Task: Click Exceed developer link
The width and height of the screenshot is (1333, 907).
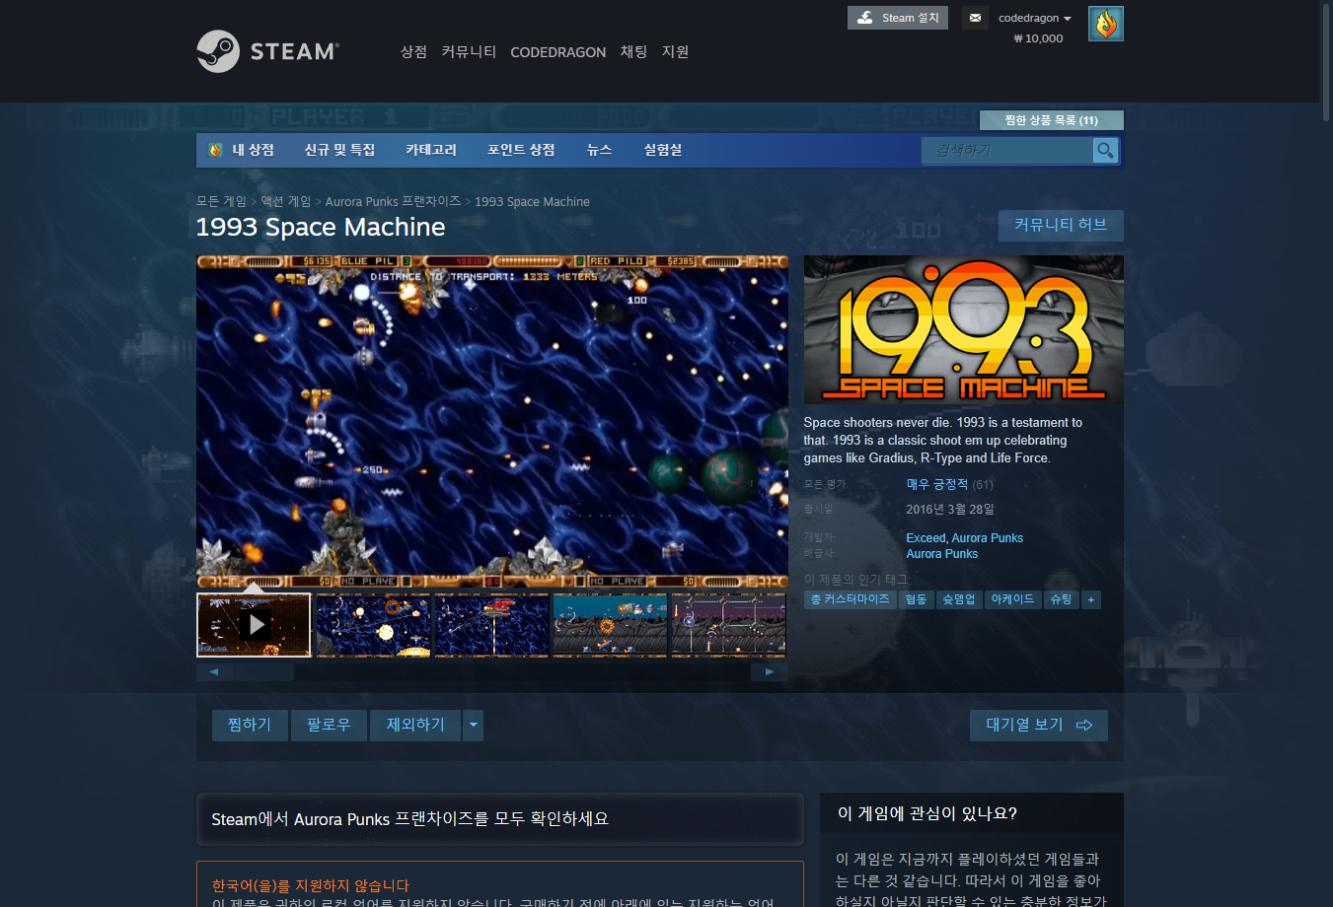Action: coord(926,538)
